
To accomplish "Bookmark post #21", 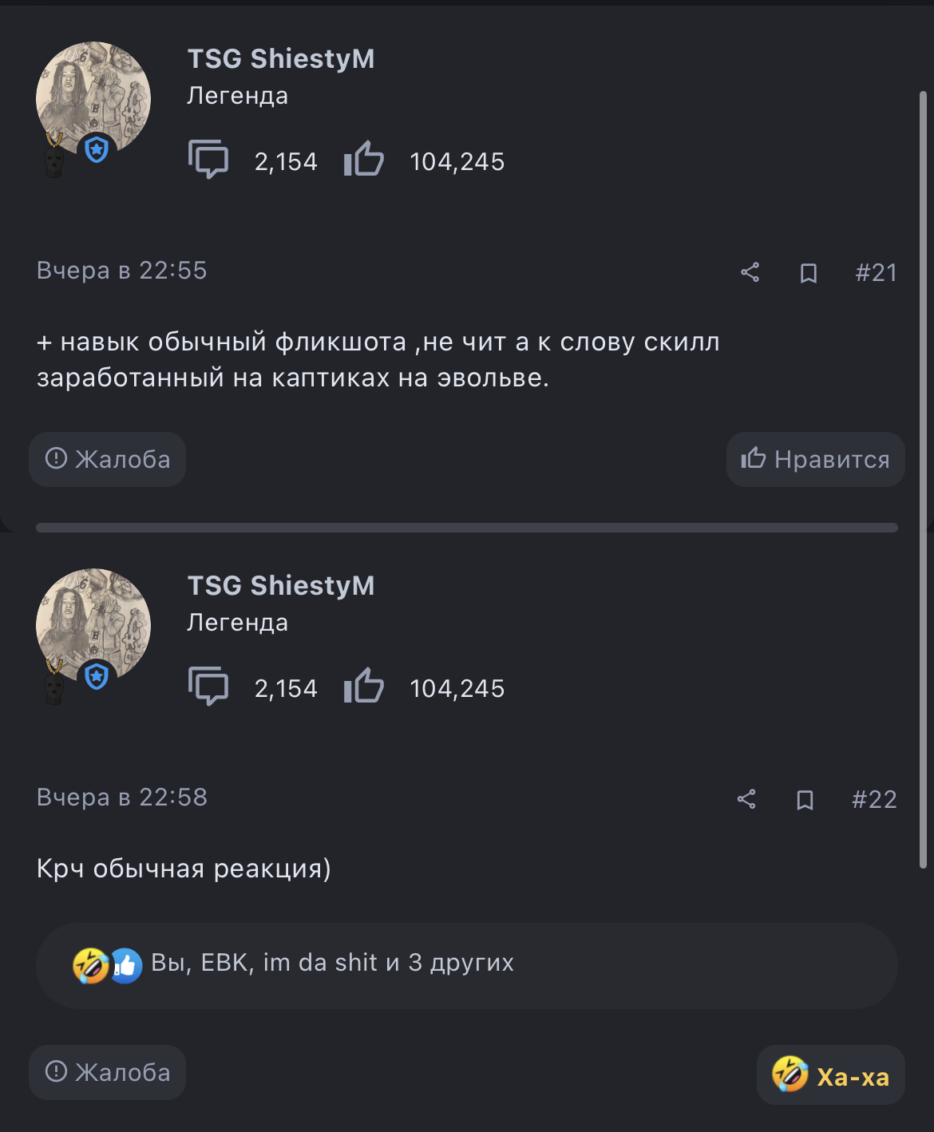I will [808, 274].
